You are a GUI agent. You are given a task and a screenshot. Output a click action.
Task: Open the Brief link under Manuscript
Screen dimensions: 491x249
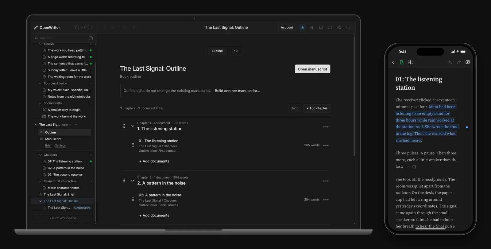pos(48,146)
